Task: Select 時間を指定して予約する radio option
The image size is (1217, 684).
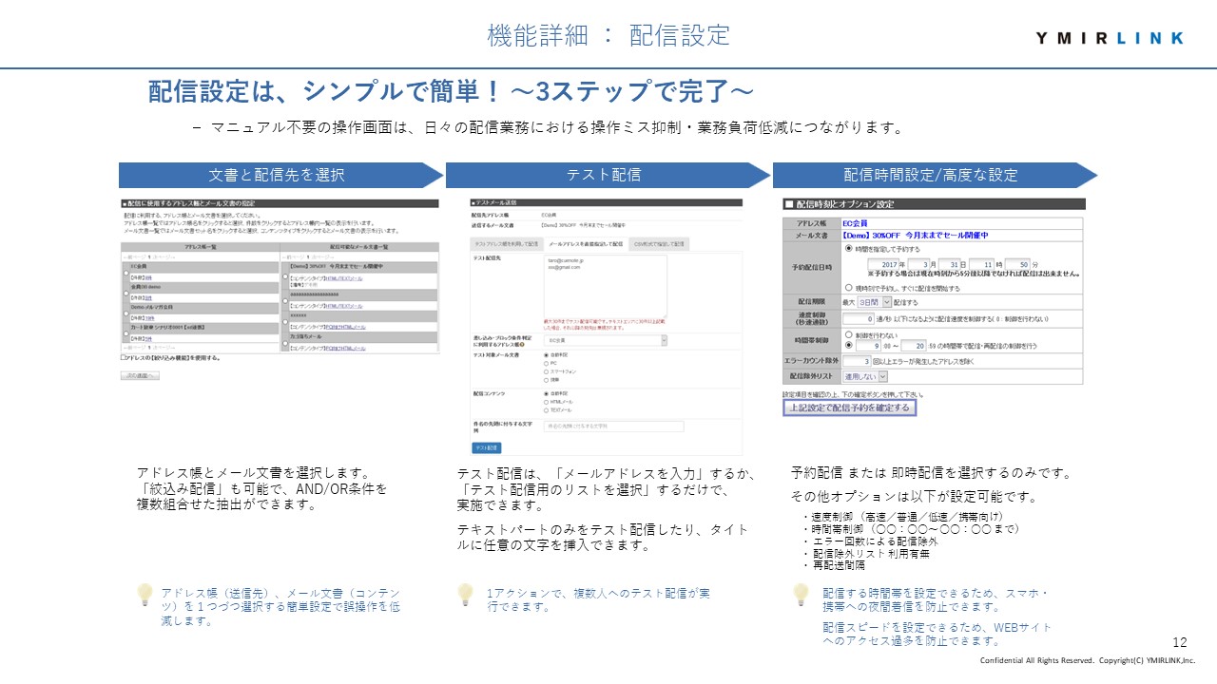Action: 848,249
